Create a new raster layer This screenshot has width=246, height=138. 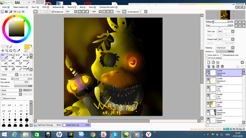coord(209,62)
